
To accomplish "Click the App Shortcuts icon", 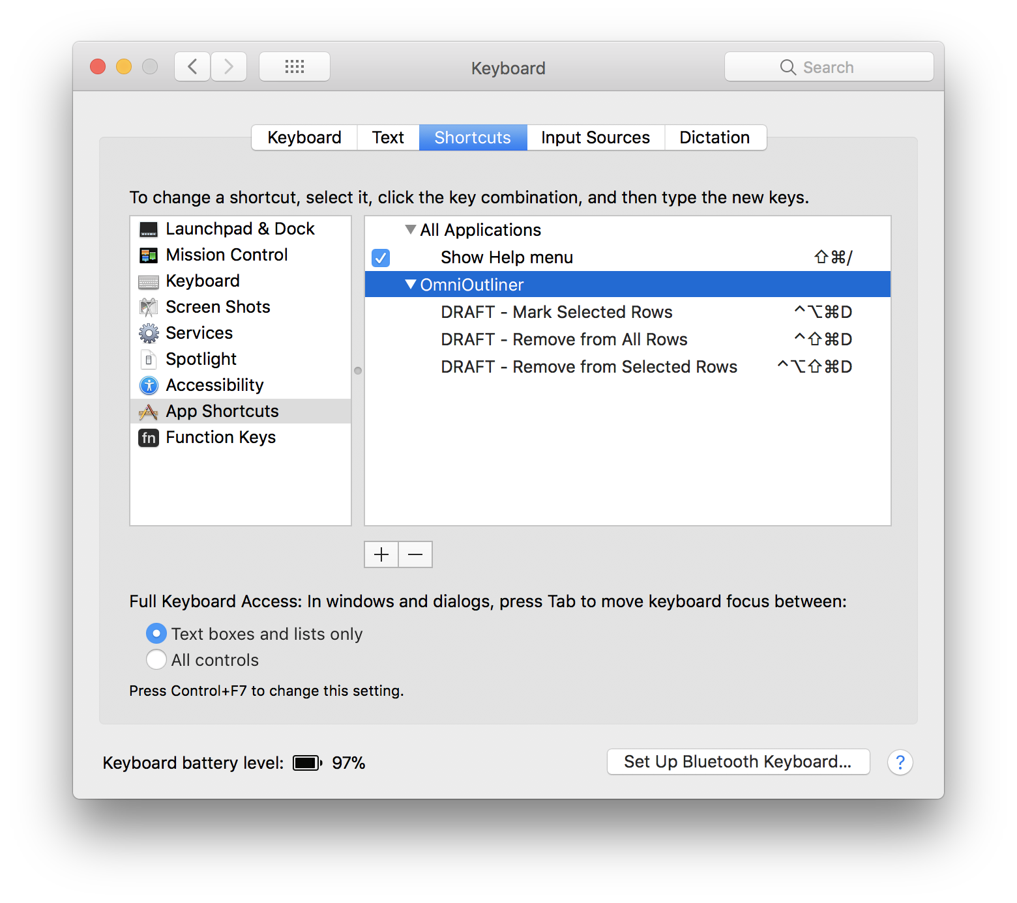I will pos(149,412).
